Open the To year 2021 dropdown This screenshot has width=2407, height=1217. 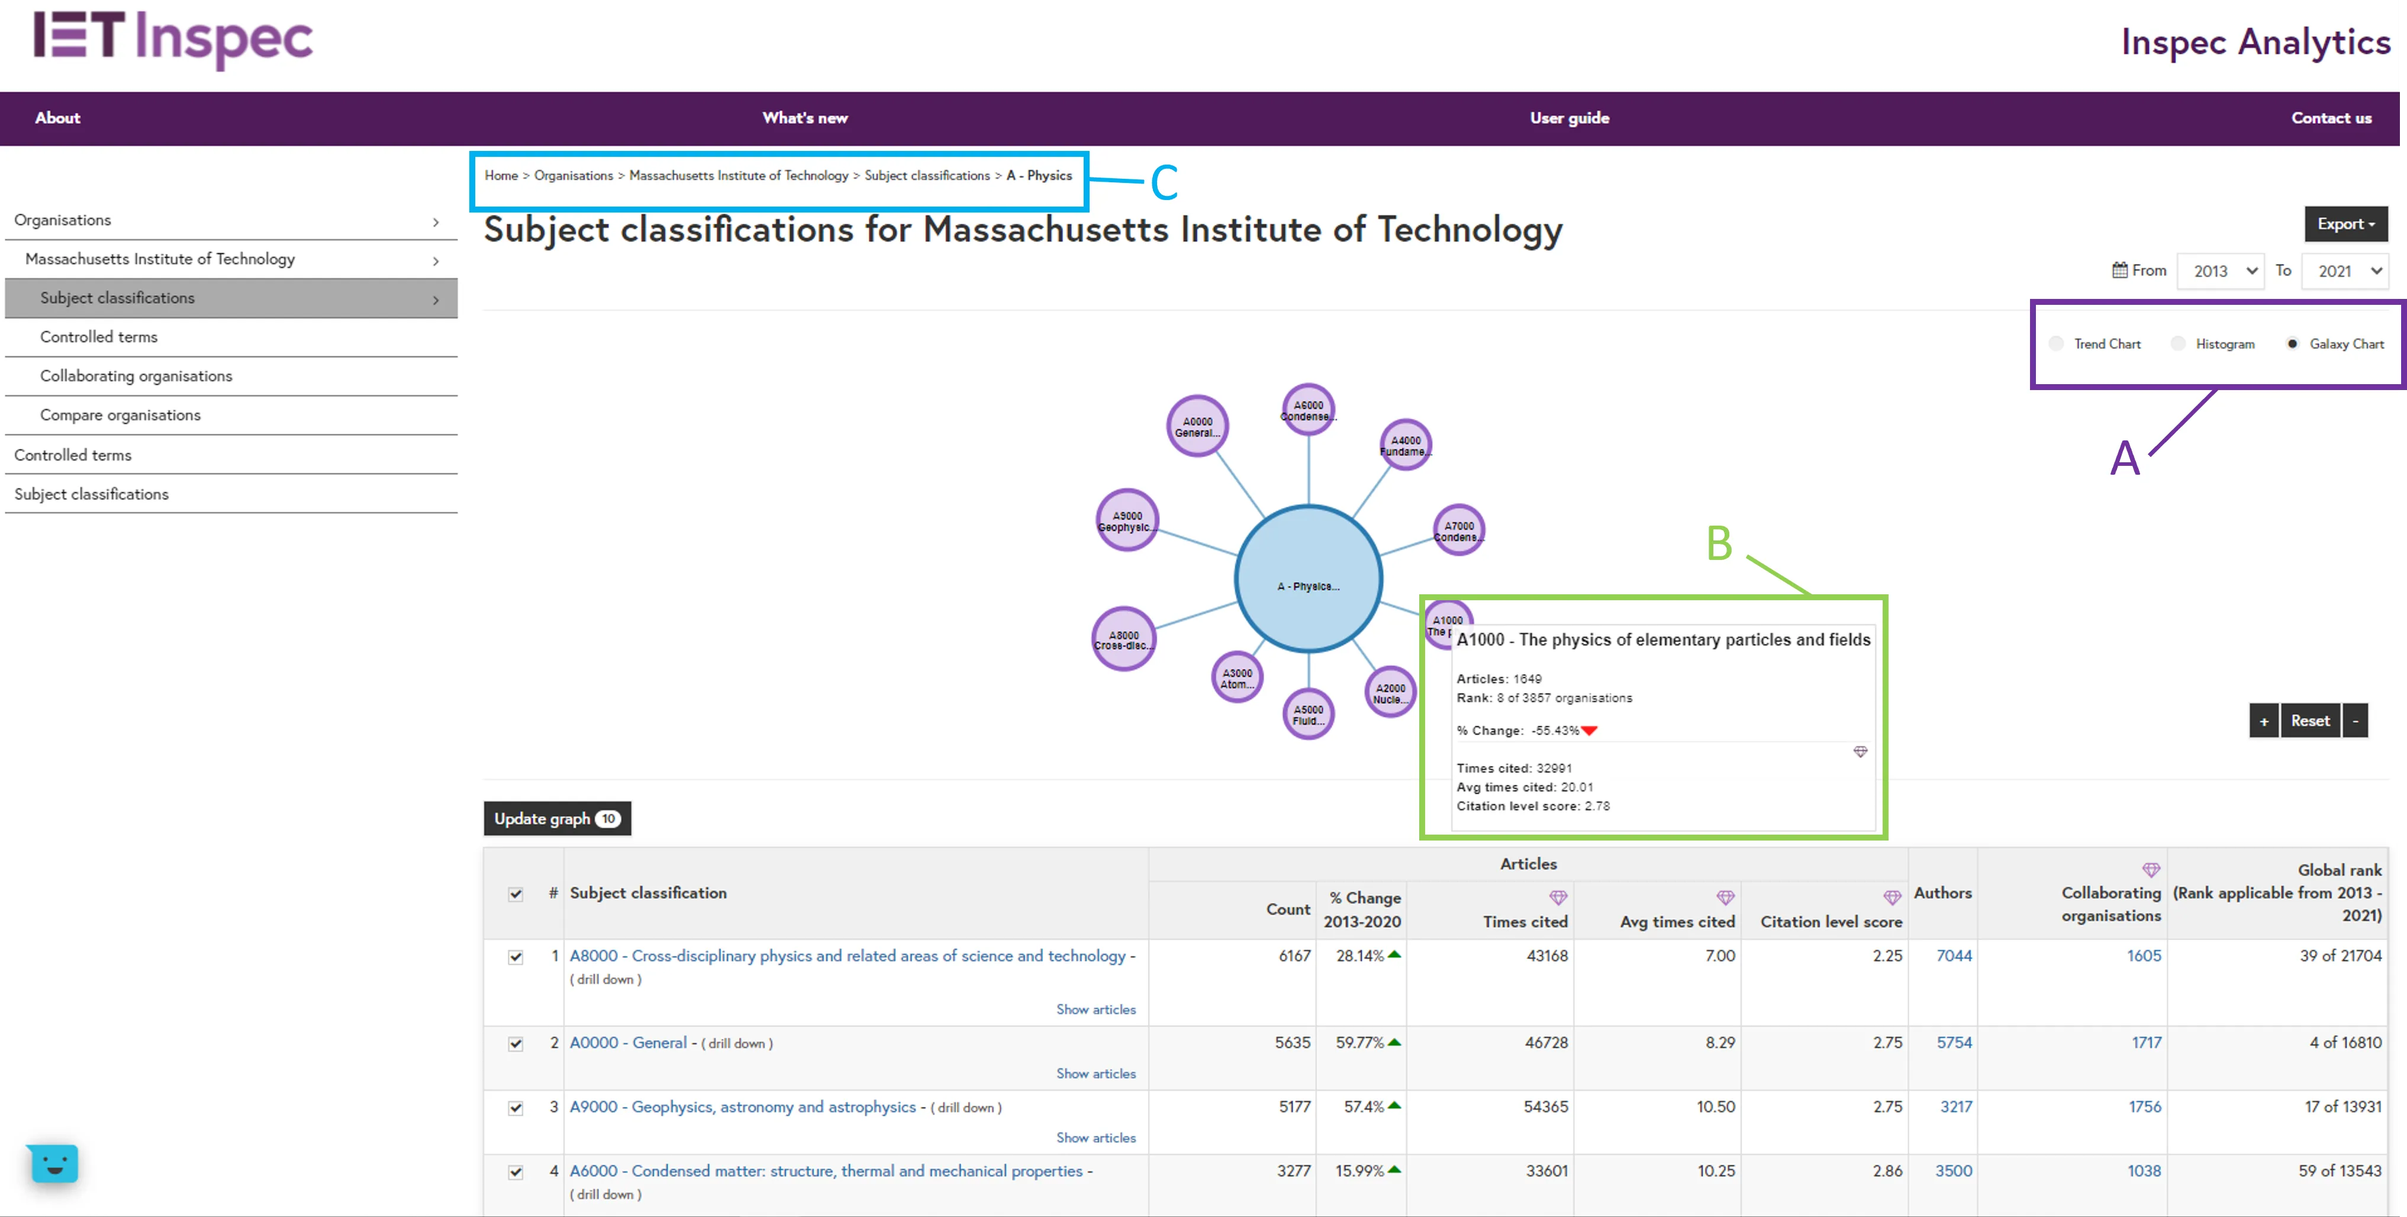point(2344,271)
